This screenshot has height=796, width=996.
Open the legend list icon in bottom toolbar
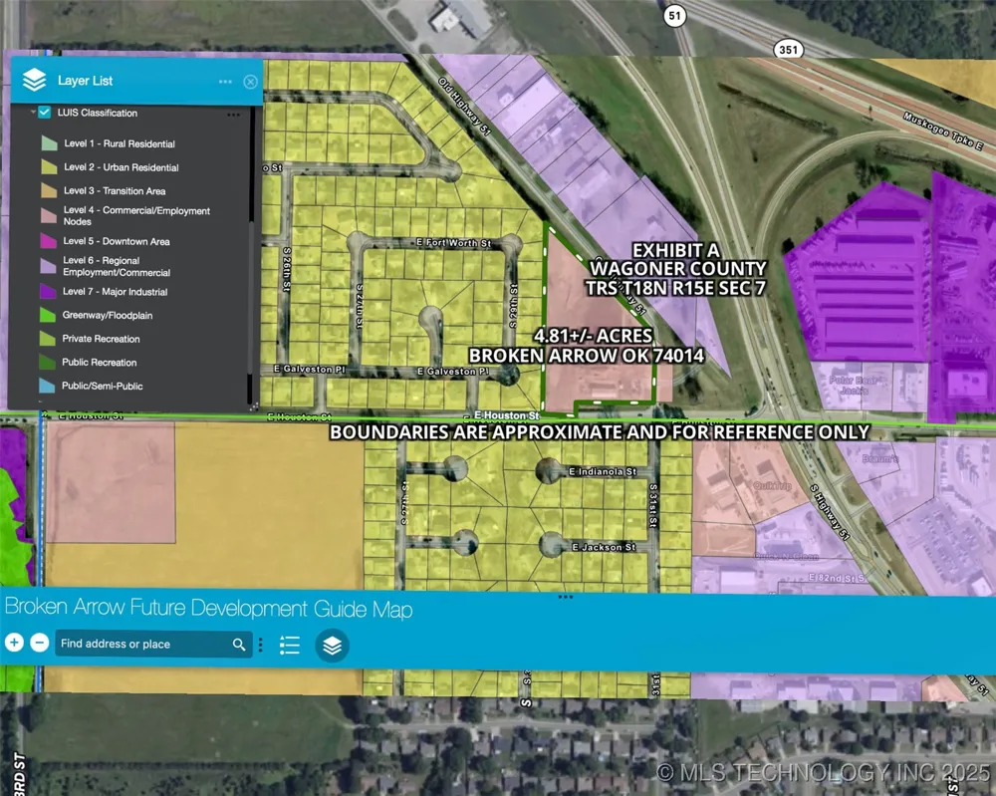tap(290, 646)
